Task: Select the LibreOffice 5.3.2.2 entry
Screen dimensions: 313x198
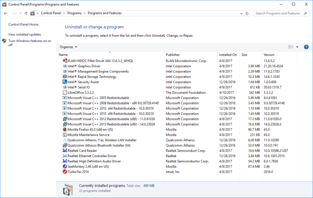Action: click(x=80, y=92)
